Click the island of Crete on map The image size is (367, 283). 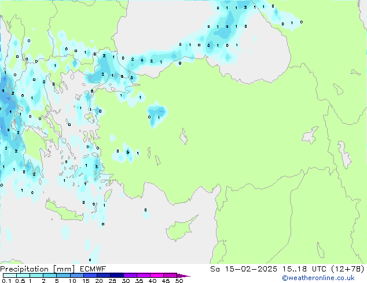pyautogui.click(x=64, y=211)
